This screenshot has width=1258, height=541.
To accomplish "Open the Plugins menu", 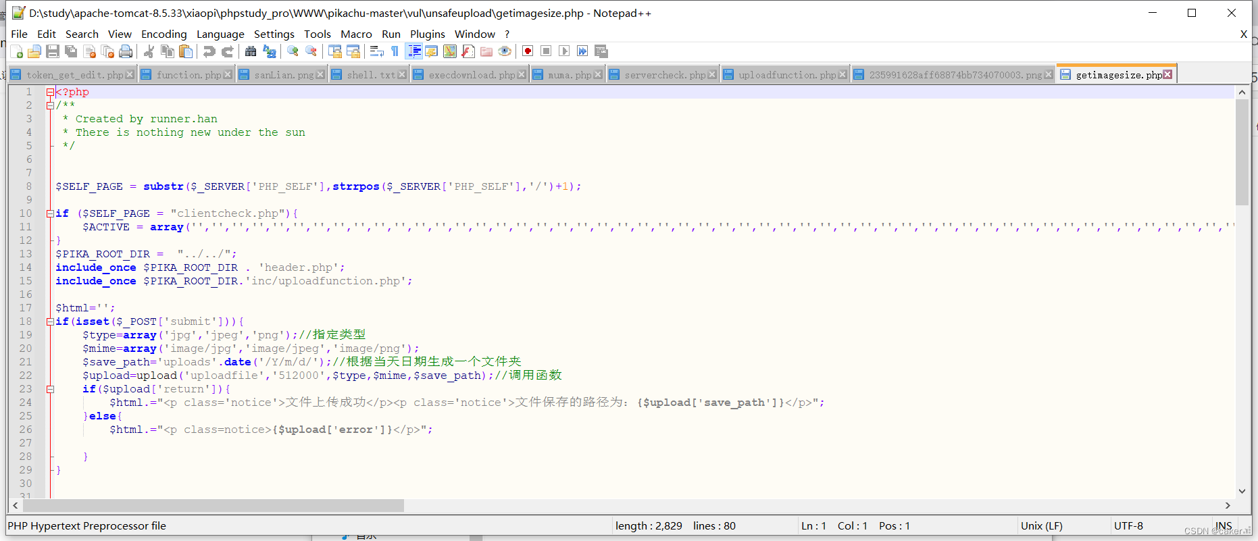I will [x=428, y=34].
